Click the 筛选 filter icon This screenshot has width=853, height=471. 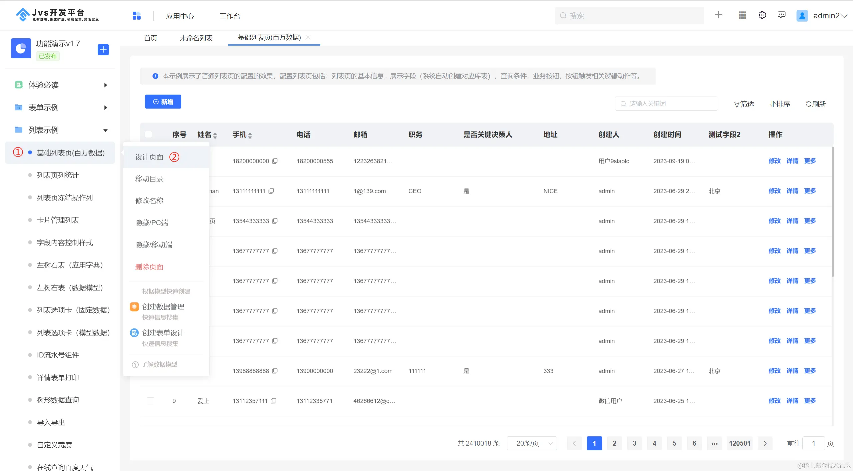[736, 105]
